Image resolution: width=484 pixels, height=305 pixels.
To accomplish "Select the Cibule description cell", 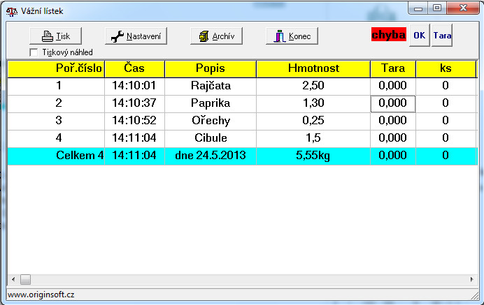I will coord(211,138).
